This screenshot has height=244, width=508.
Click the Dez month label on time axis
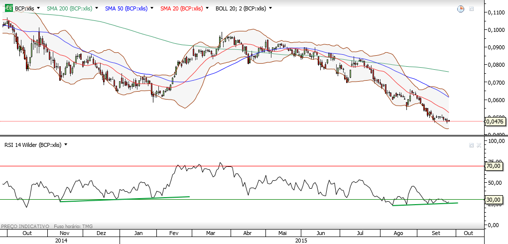[102, 234]
